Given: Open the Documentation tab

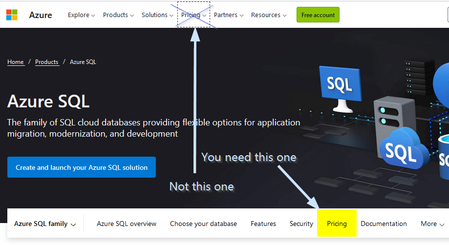Looking at the screenshot, I should coord(384,224).
